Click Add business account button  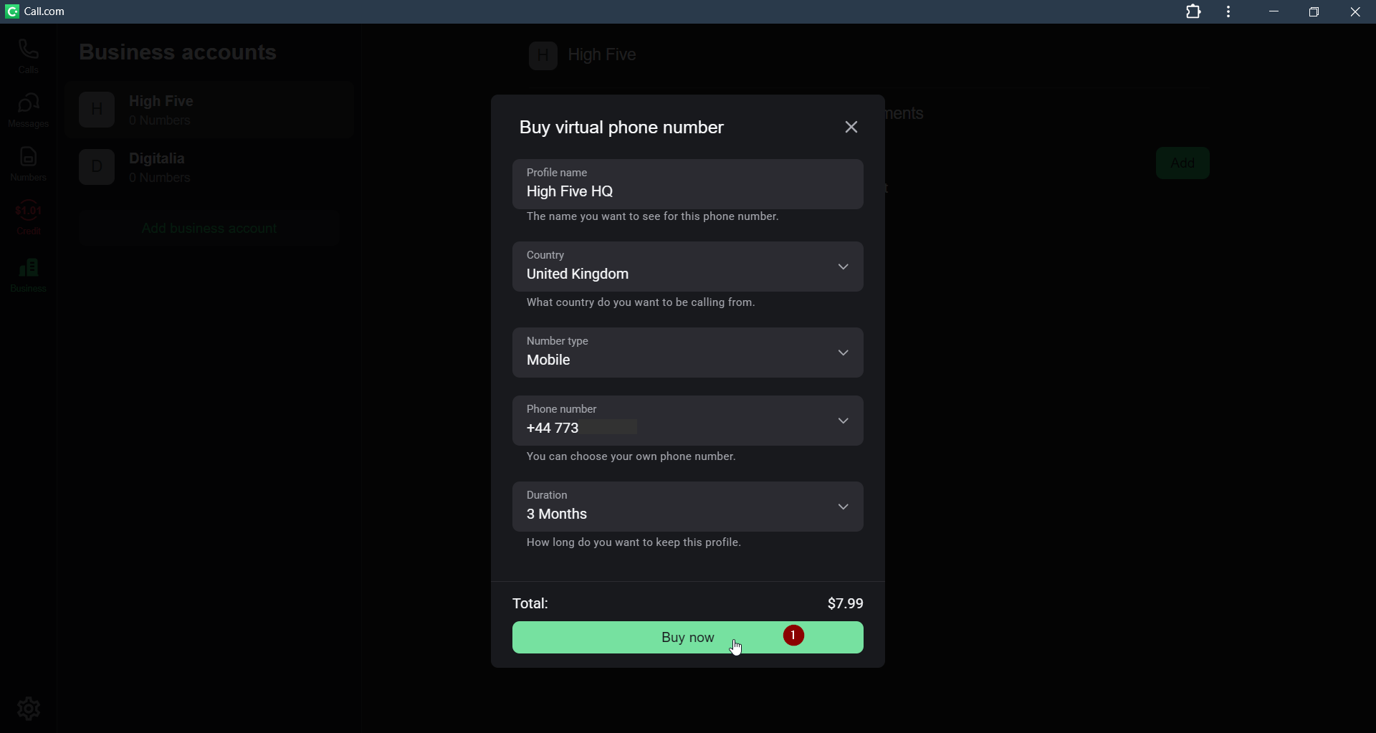(x=209, y=229)
